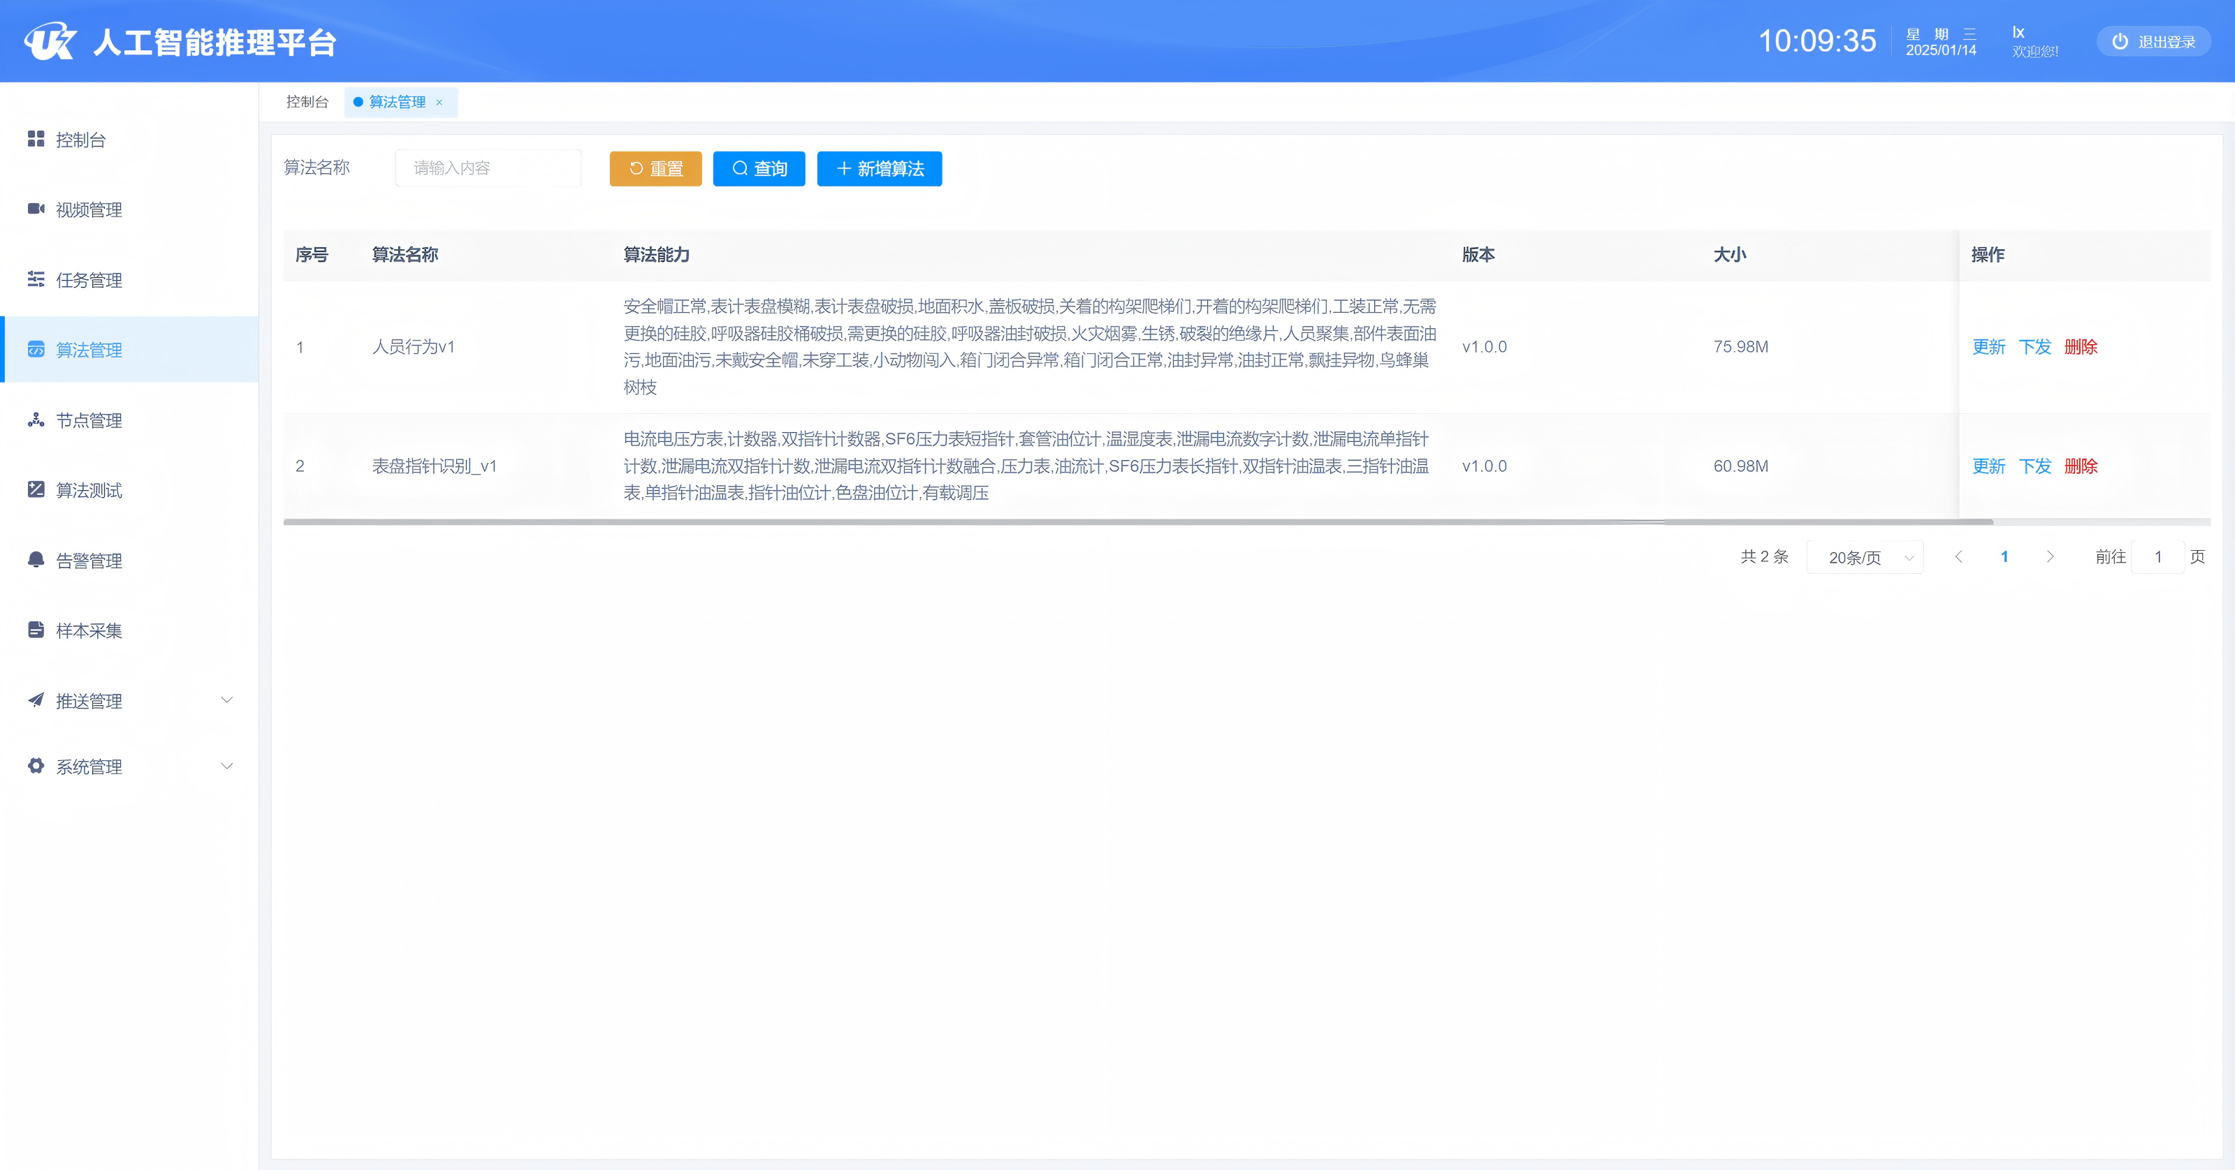Expand the 推送管理 submenu chevron
The image size is (2235, 1170).
point(226,700)
